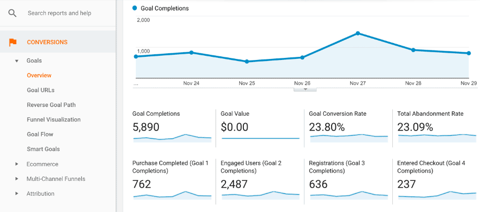Open the Reverse Goal Path report

tap(51, 105)
